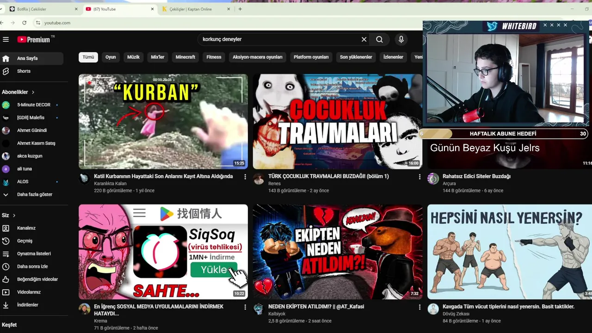Clear the search box with X icon

click(364, 39)
